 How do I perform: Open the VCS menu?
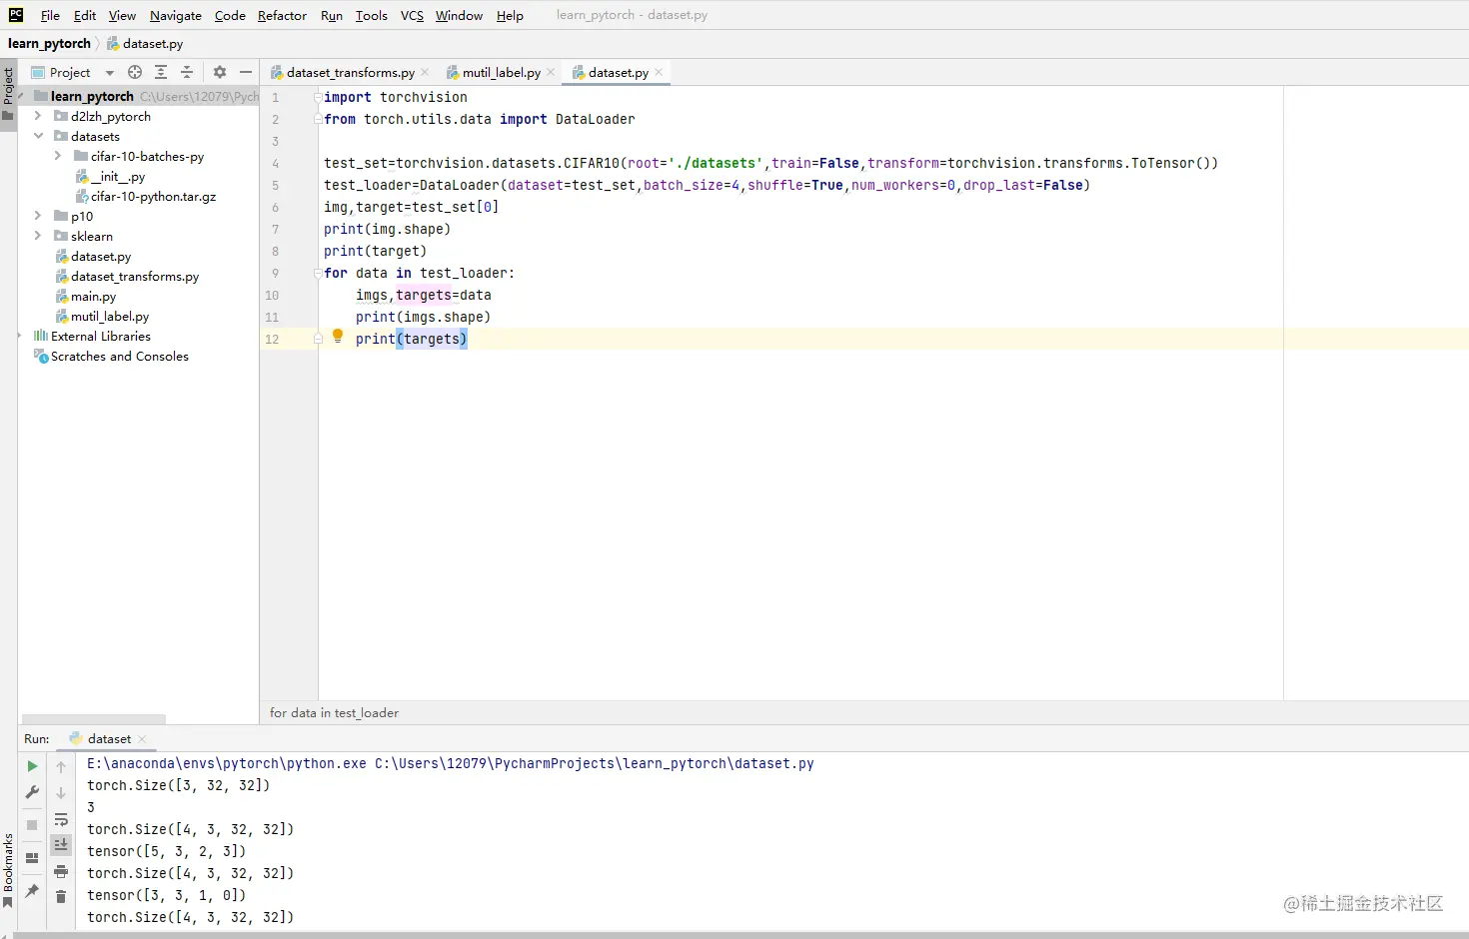click(412, 15)
